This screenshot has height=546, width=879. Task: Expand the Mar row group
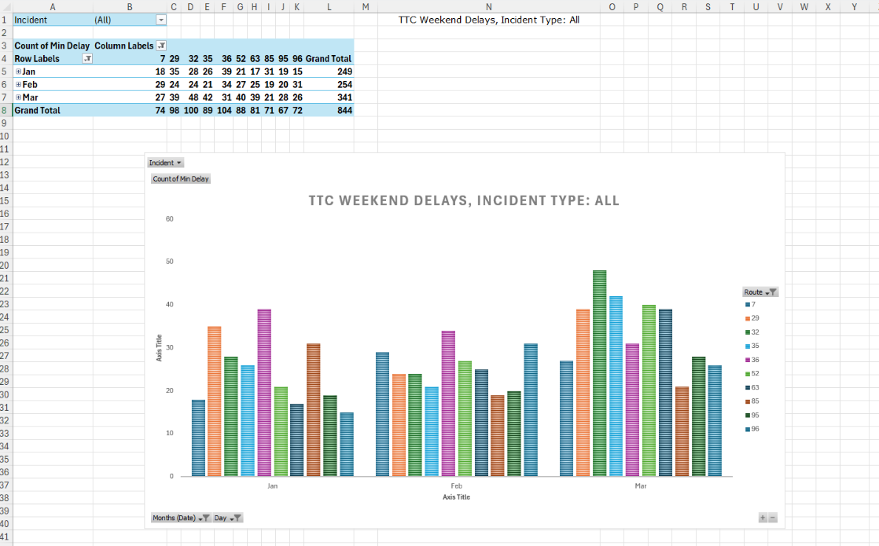coord(18,97)
